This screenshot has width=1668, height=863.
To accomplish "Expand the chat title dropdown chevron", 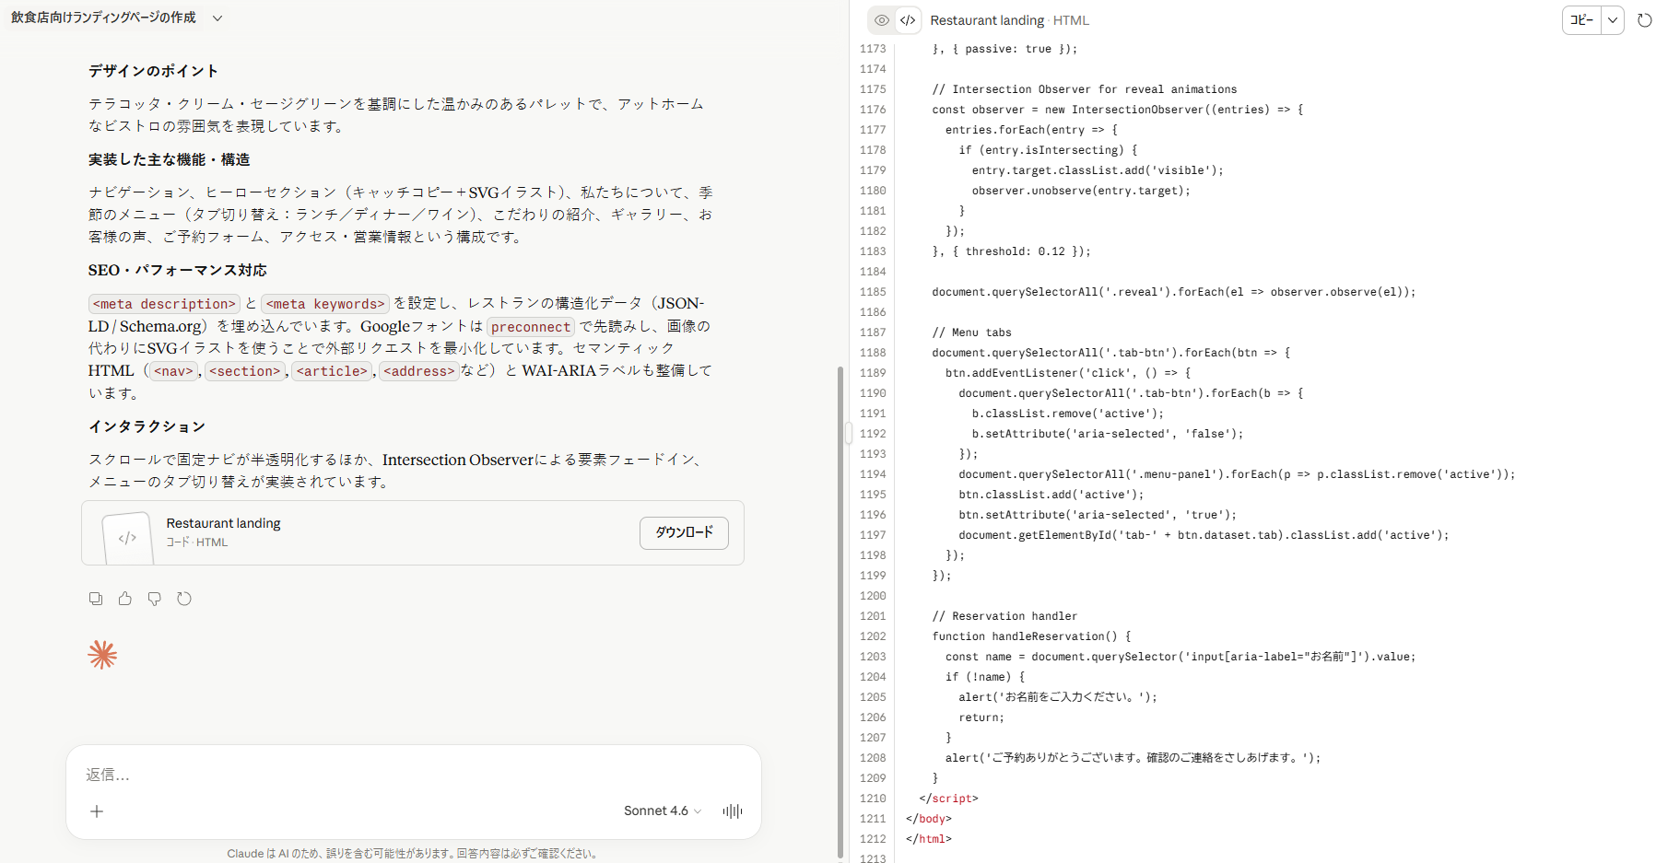I will (x=217, y=18).
